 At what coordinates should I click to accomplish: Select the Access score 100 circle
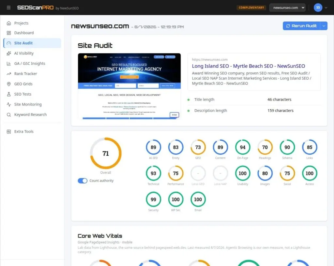pos(310,173)
